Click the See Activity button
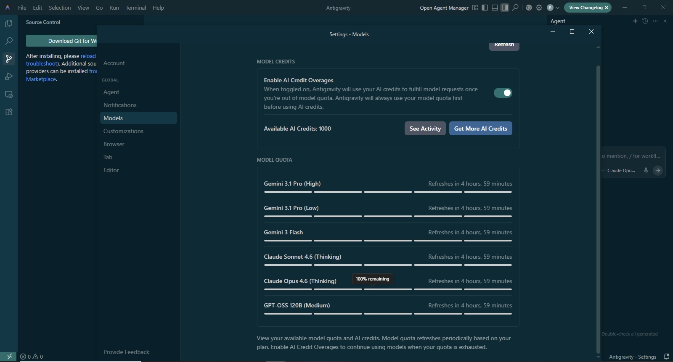Viewport: 673px width, 362px height. [425, 129]
